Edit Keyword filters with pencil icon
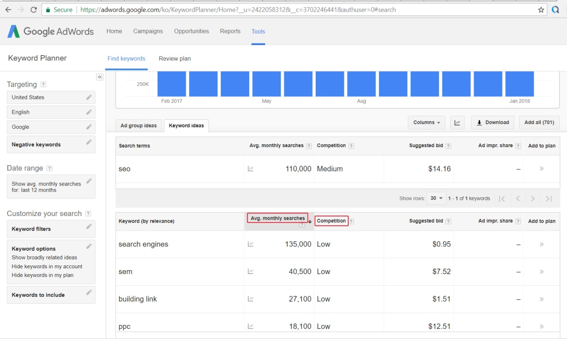 [x=89, y=226]
